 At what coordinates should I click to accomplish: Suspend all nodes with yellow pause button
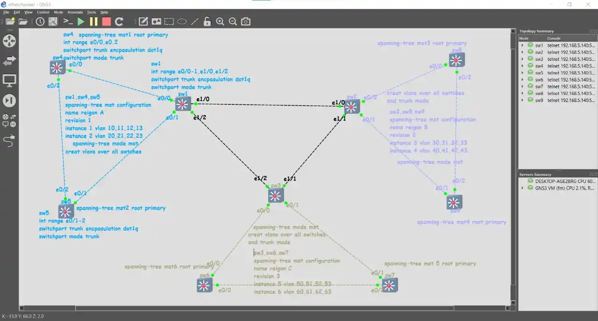tap(93, 22)
